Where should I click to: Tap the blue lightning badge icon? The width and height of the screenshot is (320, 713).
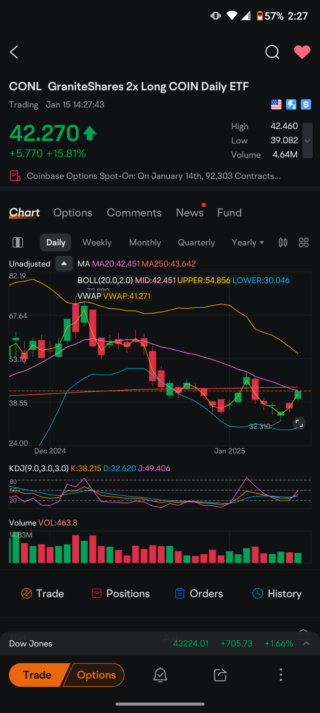click(x=291, y=104)
